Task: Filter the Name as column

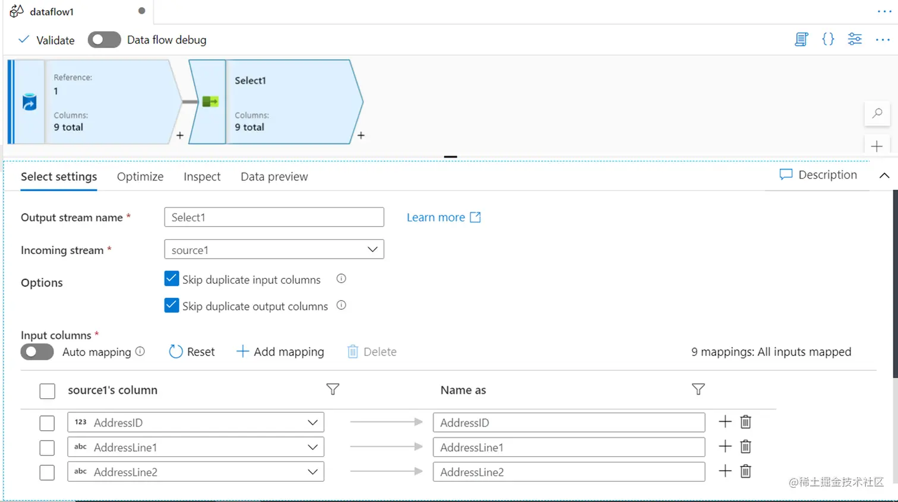Action: tap(698, 389)
